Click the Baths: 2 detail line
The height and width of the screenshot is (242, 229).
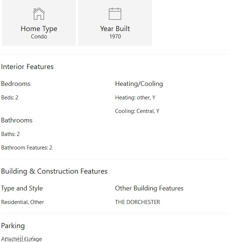click(10, 134)
